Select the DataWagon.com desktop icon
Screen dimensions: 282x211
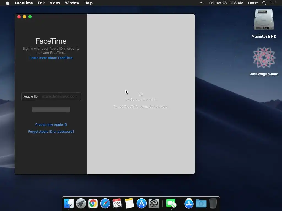tap(264, 57)
